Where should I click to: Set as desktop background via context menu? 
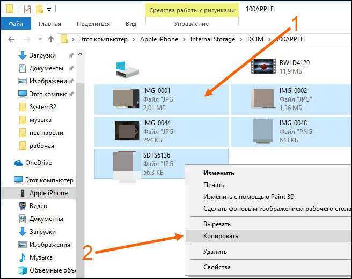pos(268,209)
